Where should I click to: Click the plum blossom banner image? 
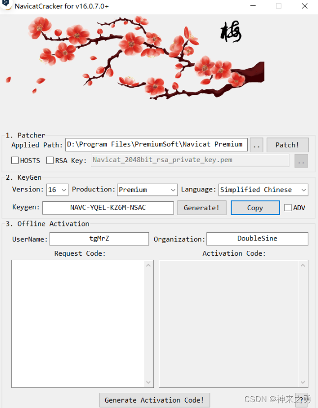pyautogui.click(x=136, y=57)
